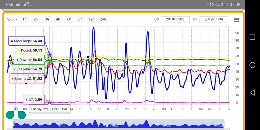
Task: Open the chart hamburger menu
Action: click(236, 20)
